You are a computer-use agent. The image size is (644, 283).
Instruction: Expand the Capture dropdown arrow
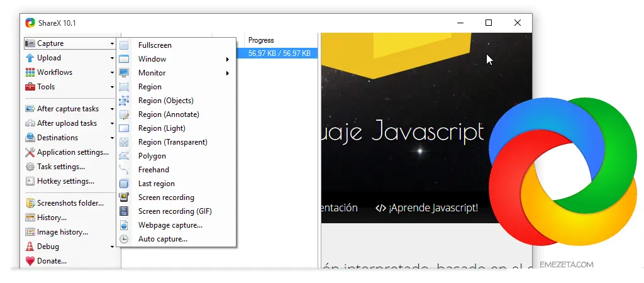(112, 43)
